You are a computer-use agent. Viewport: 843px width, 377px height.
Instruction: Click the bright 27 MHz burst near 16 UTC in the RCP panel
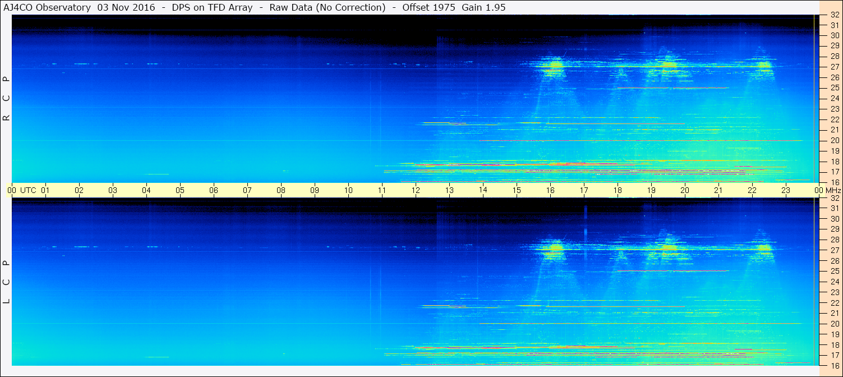pos(555,65)
